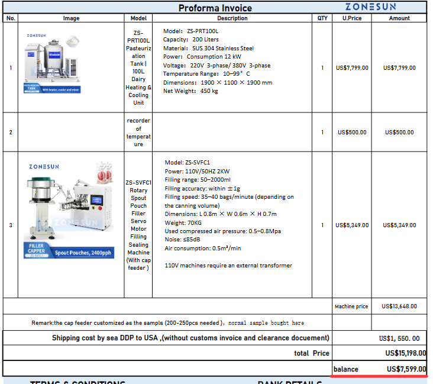Click the ZS-SVFC1 Rotary Spout Pouch model cell
Viewport: 433px width, 384px height.
(138, 225)
